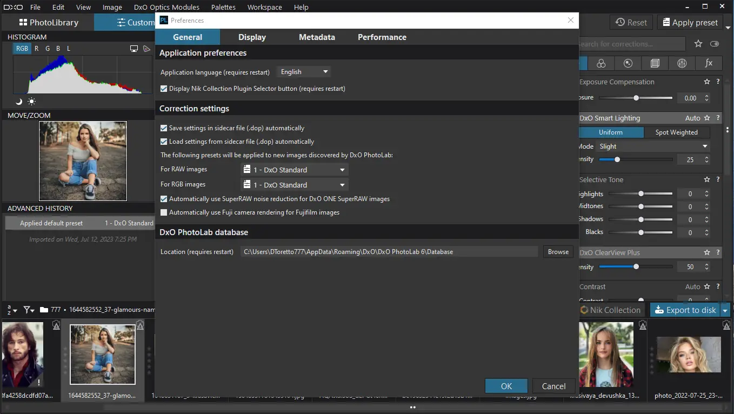Click the sort order a-z icon
734x414 pixels.
click(11, 310)
